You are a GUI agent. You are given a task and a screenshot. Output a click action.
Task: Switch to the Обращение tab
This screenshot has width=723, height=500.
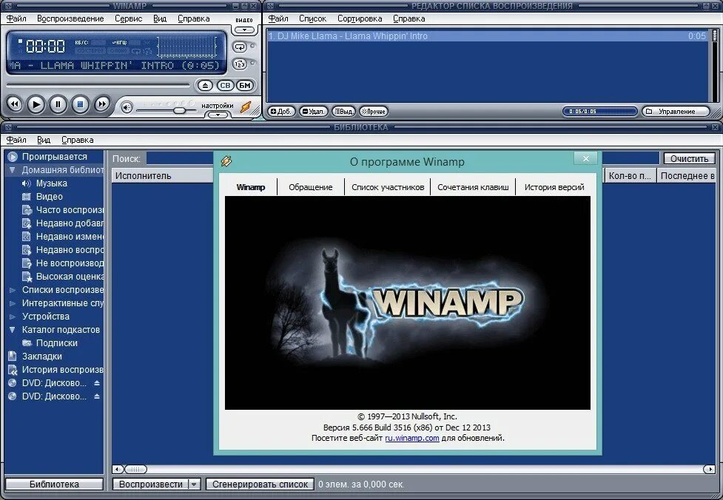(x=310, y=187)
